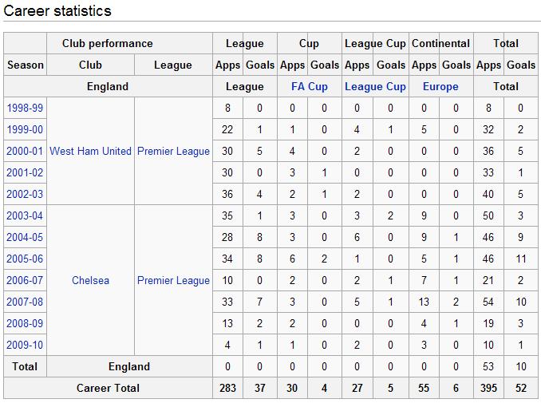Click the 2008-09 season link
Viewport: 541px width, 403px height.
tap(25, 323)
